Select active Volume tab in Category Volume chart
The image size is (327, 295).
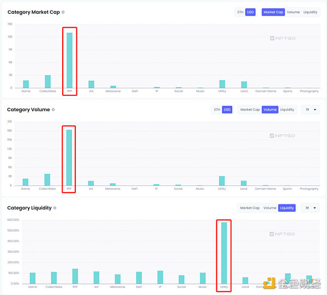[x=270, y=110]
